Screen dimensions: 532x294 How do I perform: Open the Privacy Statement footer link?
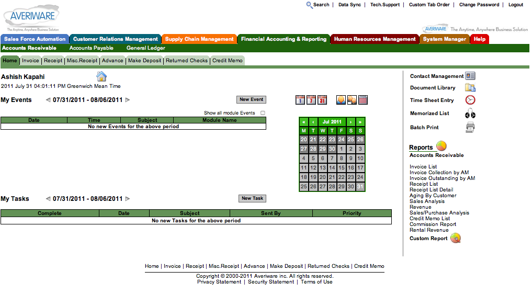point(219,282)
